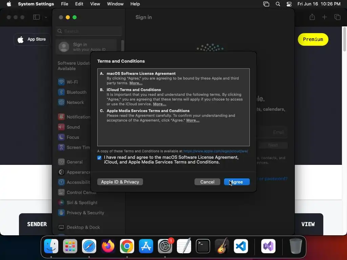Viewport: 347px width, 260px height.
Task: Select Appearance in settings sidebar
Action: coord(74,172)
